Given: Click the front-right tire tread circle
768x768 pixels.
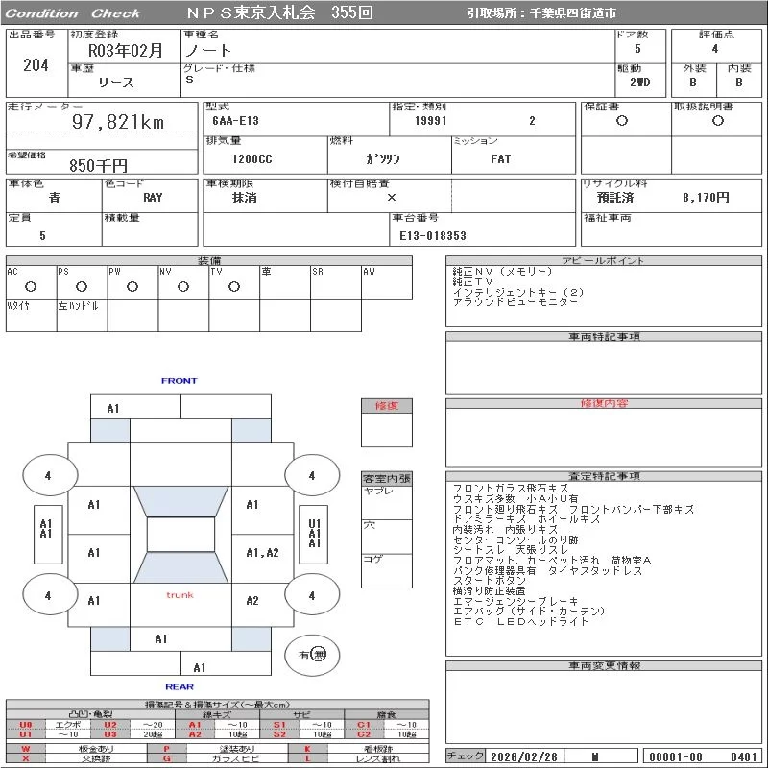Looking at the screenshot, I should pyautogui.click(x=312, y=475).
